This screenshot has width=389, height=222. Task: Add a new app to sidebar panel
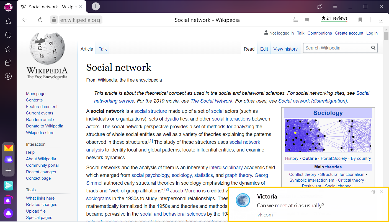click(8, 171)
